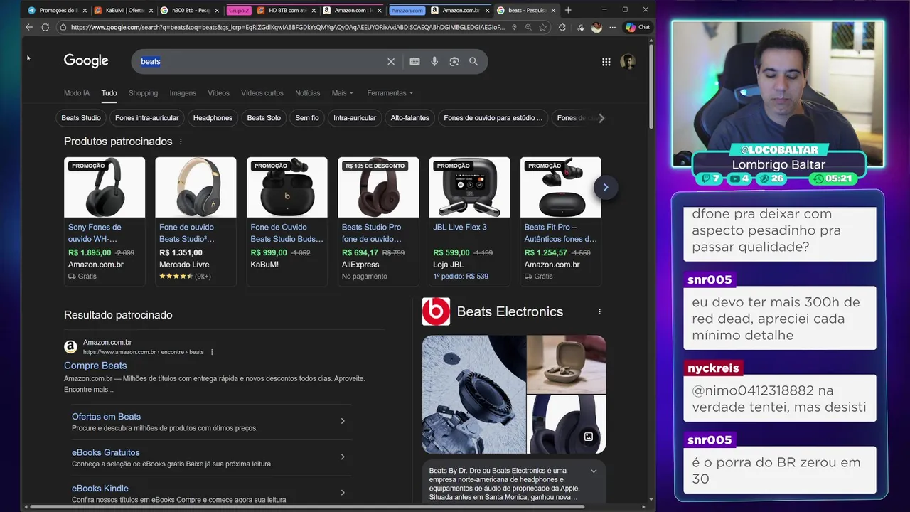Filter results by the Headphones chip

tap(213, 118)
